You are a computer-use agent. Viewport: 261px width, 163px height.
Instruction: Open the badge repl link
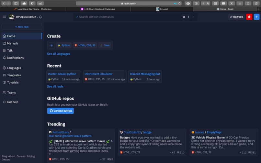click(x=147, y=132)
